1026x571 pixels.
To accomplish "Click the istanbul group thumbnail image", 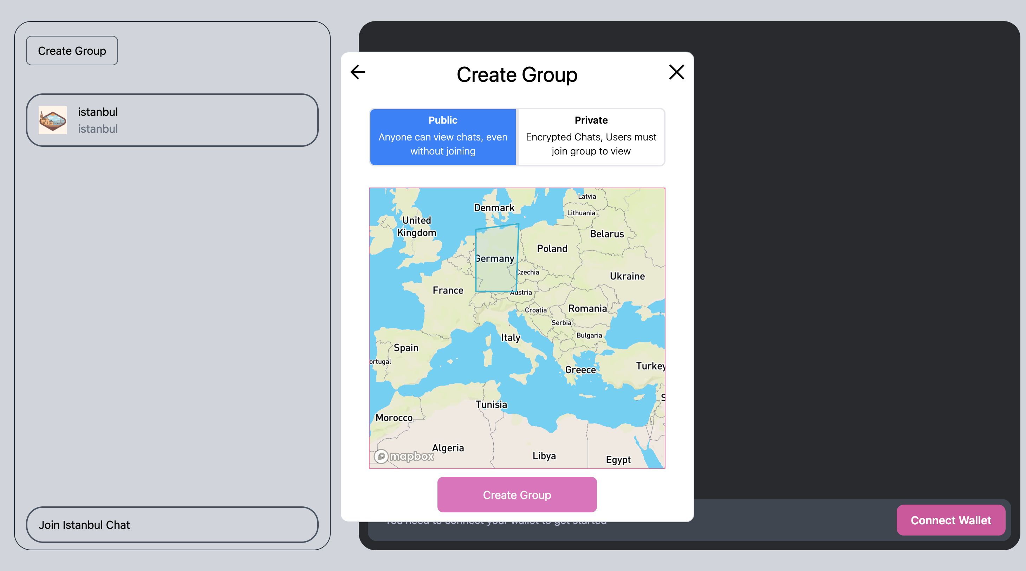I will (53, 120).
